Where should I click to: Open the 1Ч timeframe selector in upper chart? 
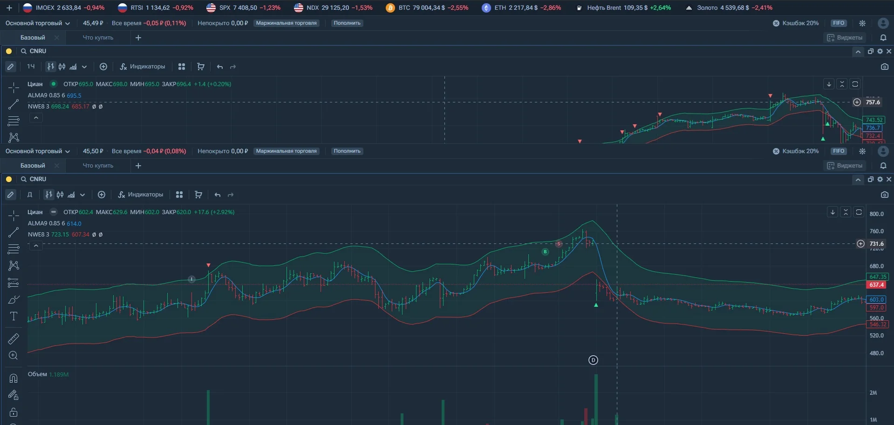click(31, 67)
